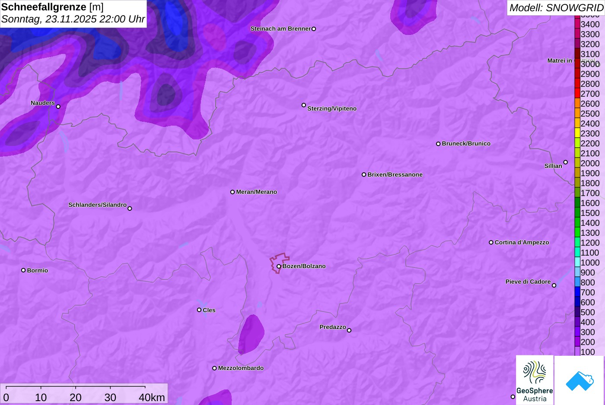Click the Bormio location marker
The width and height of the screenshot is (605, 405).
pyautogui.click(x=23, y=270)
